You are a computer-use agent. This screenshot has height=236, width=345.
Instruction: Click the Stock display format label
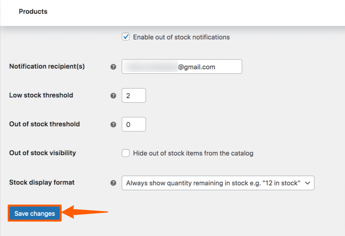42,182
